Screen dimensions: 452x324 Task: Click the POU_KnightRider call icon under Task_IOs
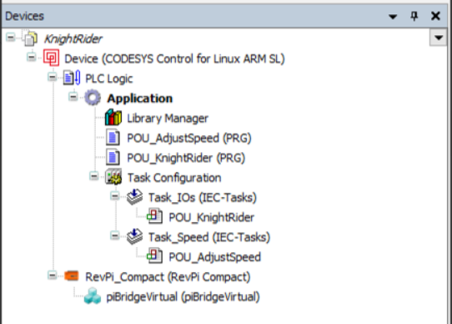(155, 216)
